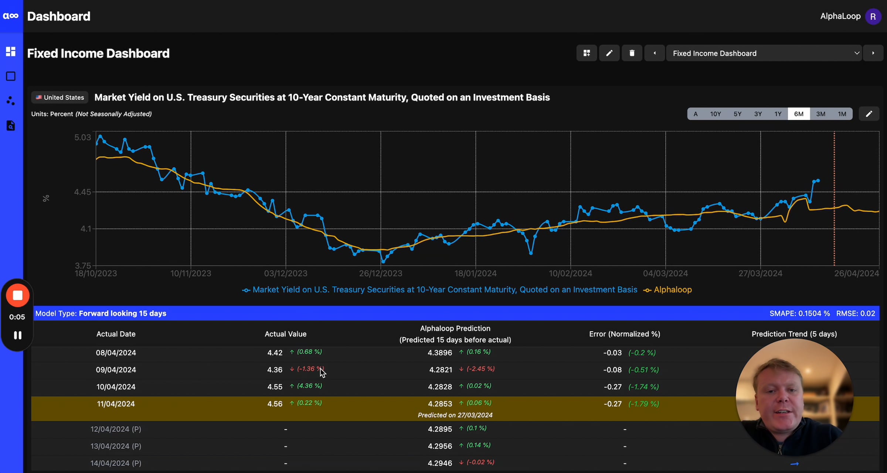Select the 3M time range

point(820,114)
